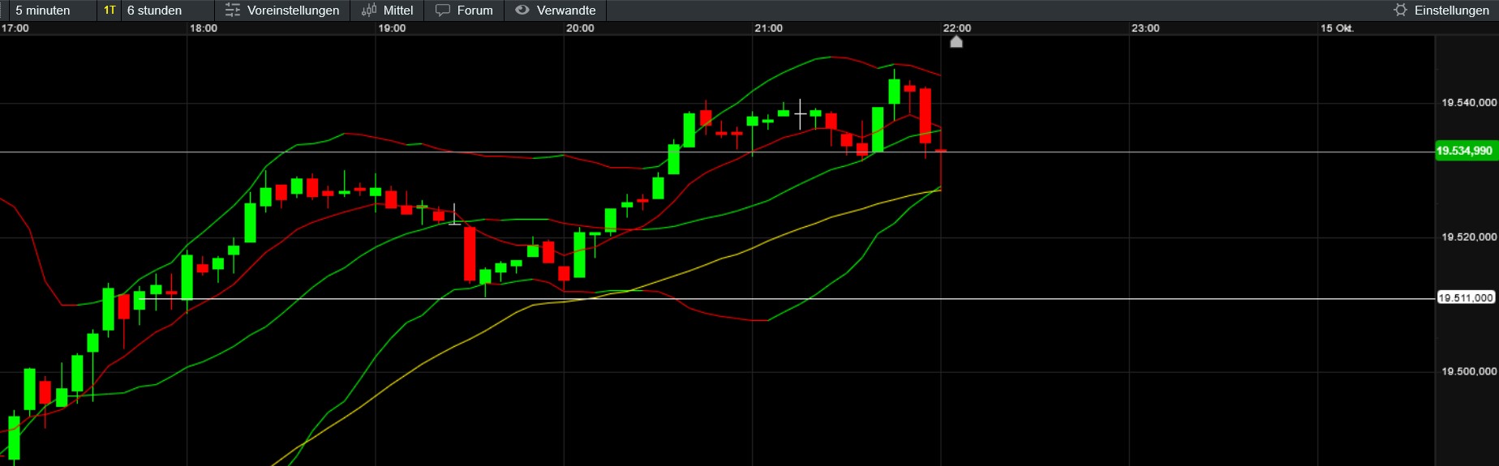This screenshot has height=466, width=1499.
Task: Open the Verwandte label
Action: click(566, 11)
